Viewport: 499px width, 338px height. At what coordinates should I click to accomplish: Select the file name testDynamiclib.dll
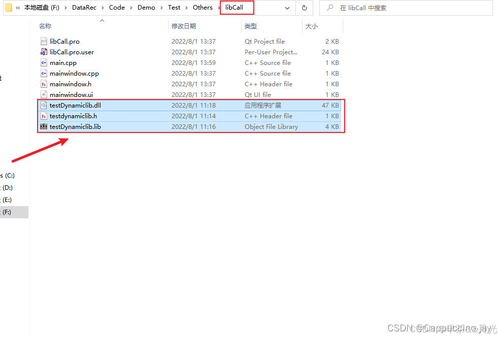[75, 106]
